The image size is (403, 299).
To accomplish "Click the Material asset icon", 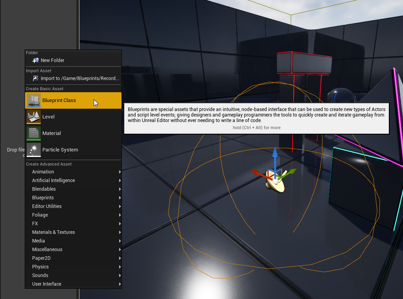I will (34, 133).
